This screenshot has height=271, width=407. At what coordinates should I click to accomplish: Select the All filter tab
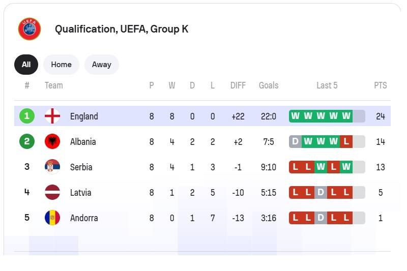point(26,65)
